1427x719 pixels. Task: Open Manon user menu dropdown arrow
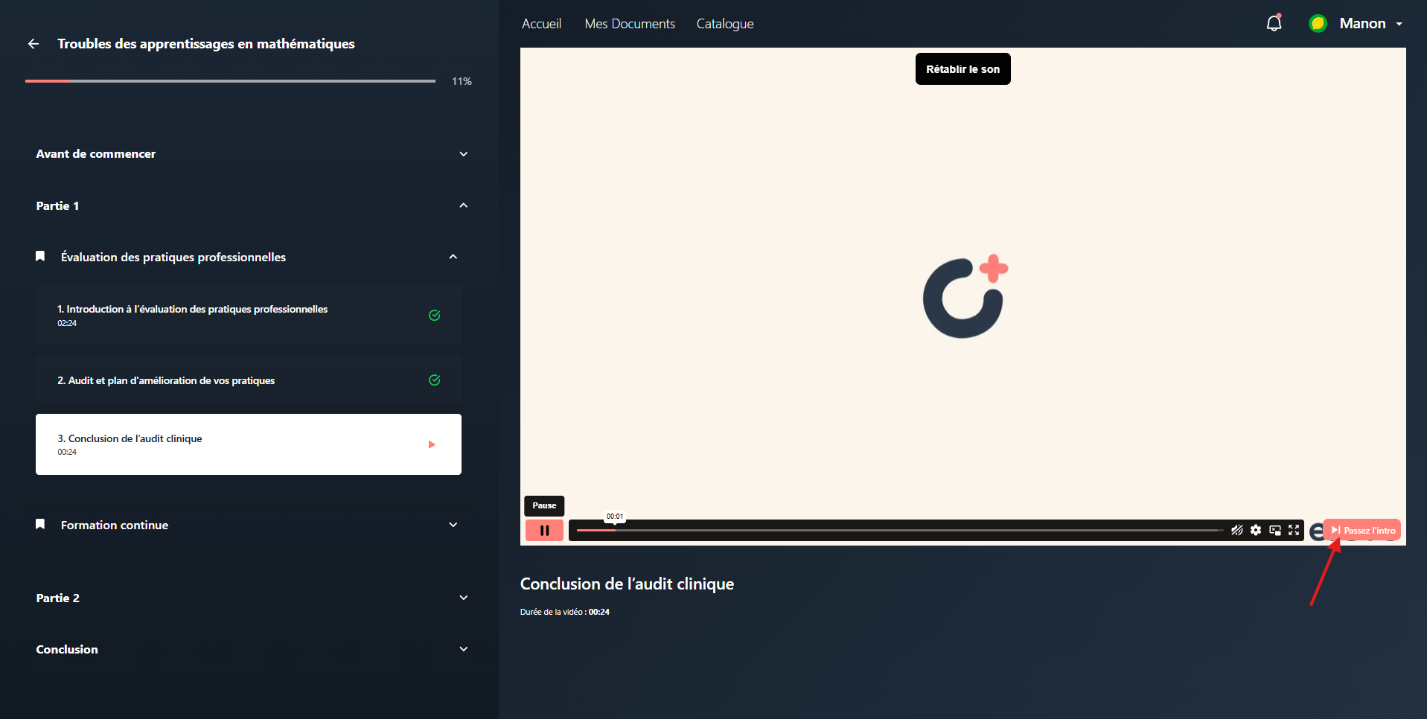coord(1399,25)
